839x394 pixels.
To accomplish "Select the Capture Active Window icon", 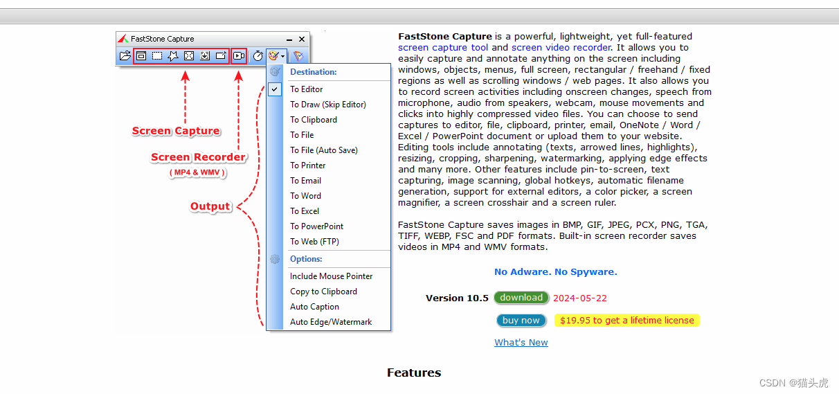I will [141, 56].
